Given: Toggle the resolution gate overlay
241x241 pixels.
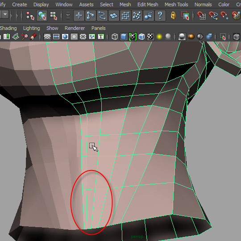Looking at the screenshot, I should tap(65, 37).
